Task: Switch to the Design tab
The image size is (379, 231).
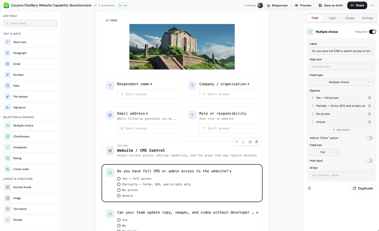Action: pyautogui.click(x=350, y=18)
